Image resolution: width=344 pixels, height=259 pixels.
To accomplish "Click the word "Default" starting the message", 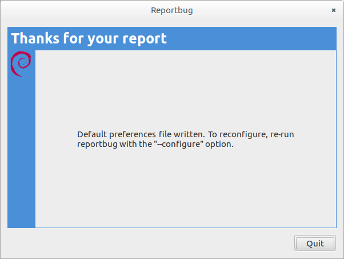I will pyautogui.click(x=91, y=134).
